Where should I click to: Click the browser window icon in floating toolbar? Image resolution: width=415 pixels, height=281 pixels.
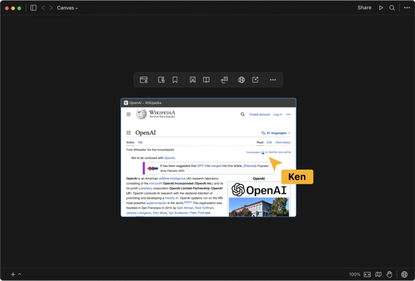[x=144, y=80]
